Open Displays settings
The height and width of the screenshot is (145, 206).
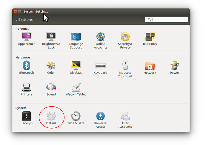[x=76, y=68]
